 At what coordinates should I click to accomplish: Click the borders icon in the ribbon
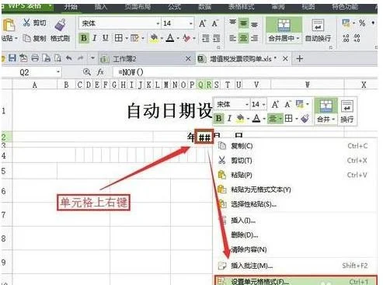[119, 38]
